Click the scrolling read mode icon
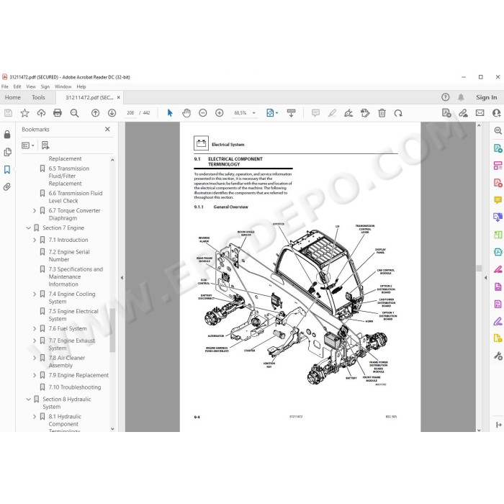The width and height of the screenshot is (504, 504). [291, 113]
